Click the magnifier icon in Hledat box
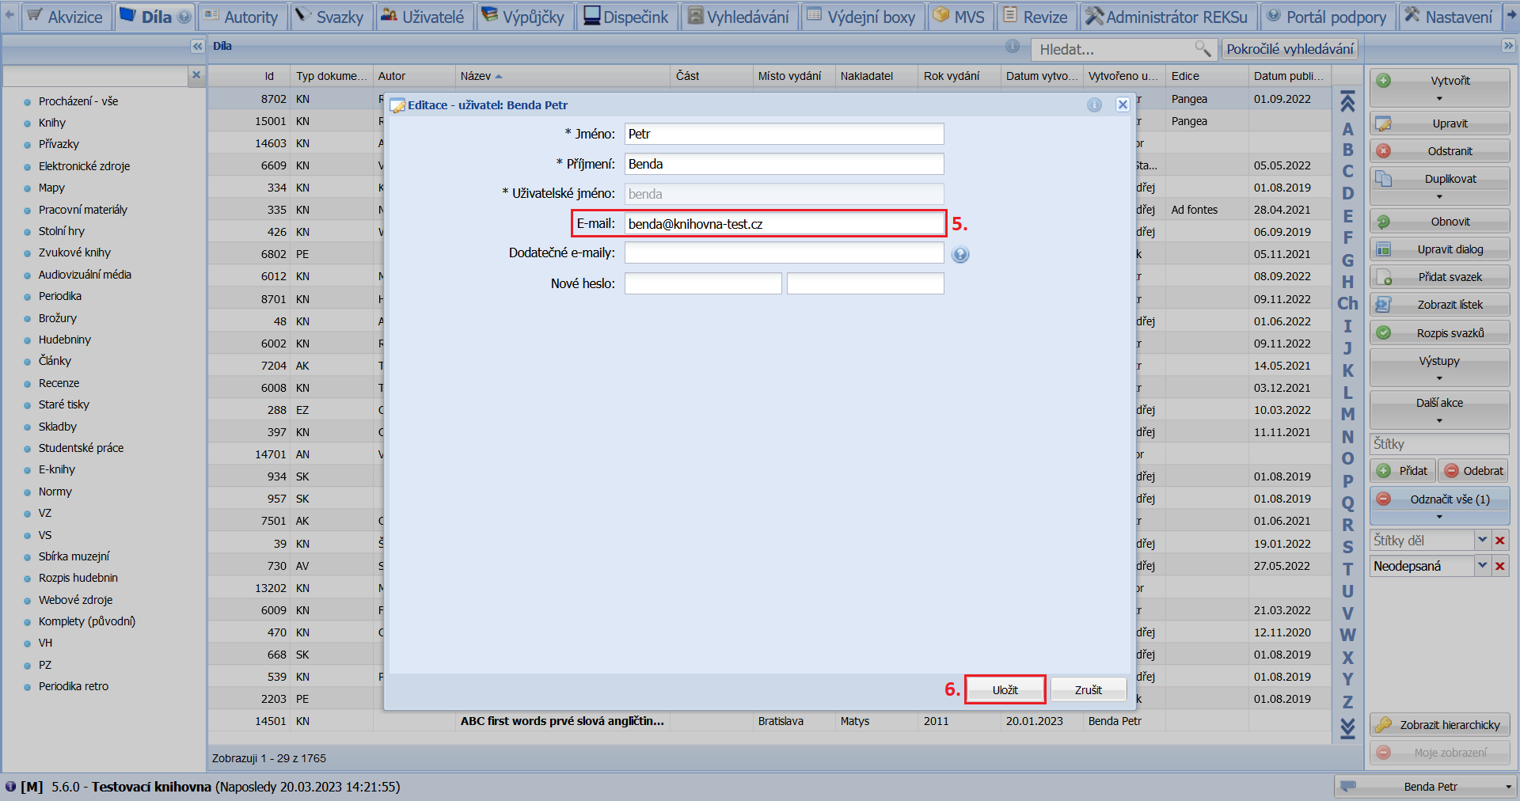 (1203, 49)
